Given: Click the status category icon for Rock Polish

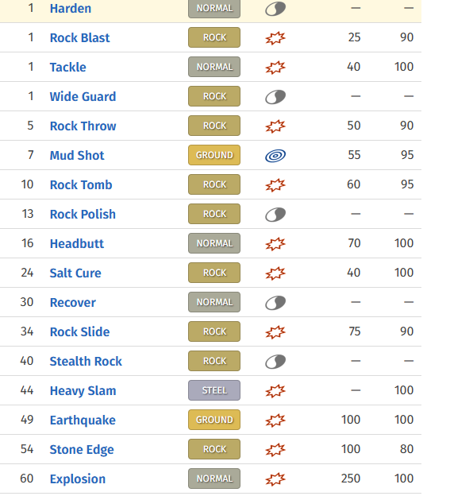Looking at the screenshot, I should [x=275, y=215].
